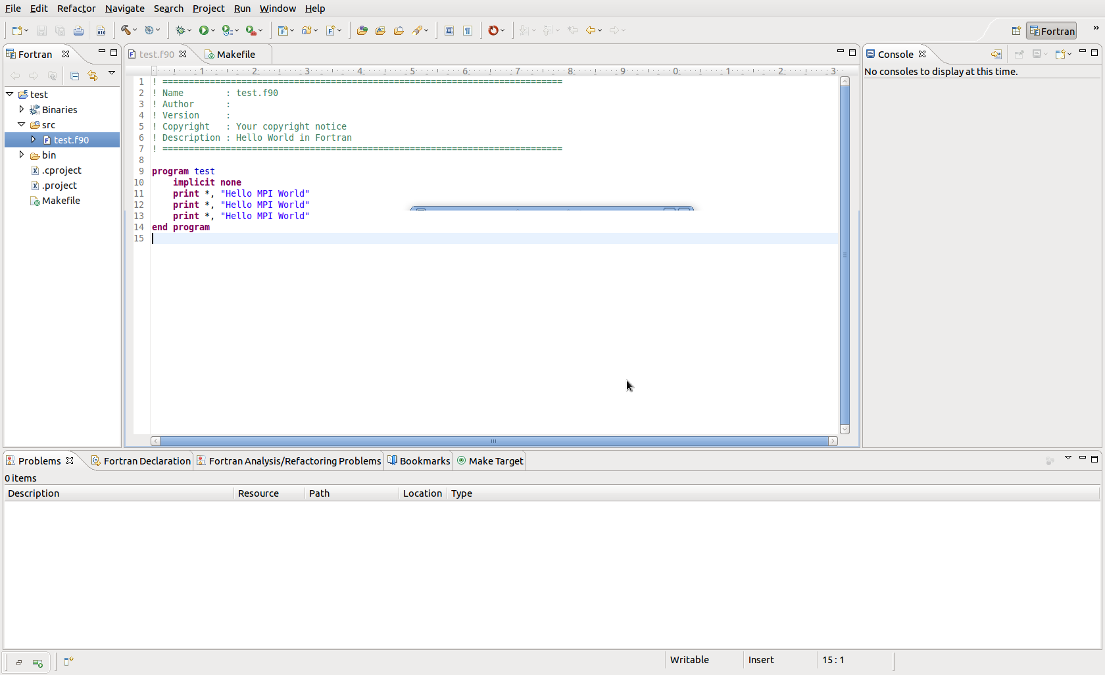Open the Fortran Declaration tab
The image size is (1105, 675).
146,461
